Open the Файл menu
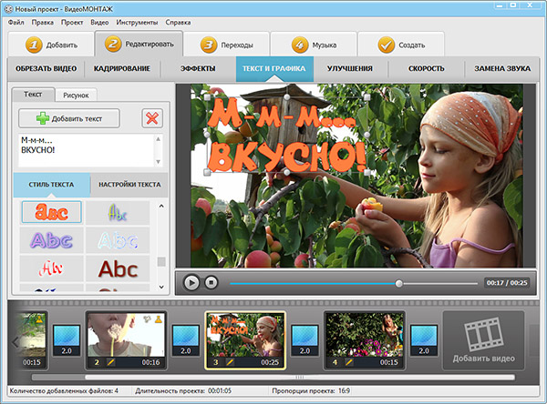This screenshot has height=404, width=547. (x=16, y=22)
